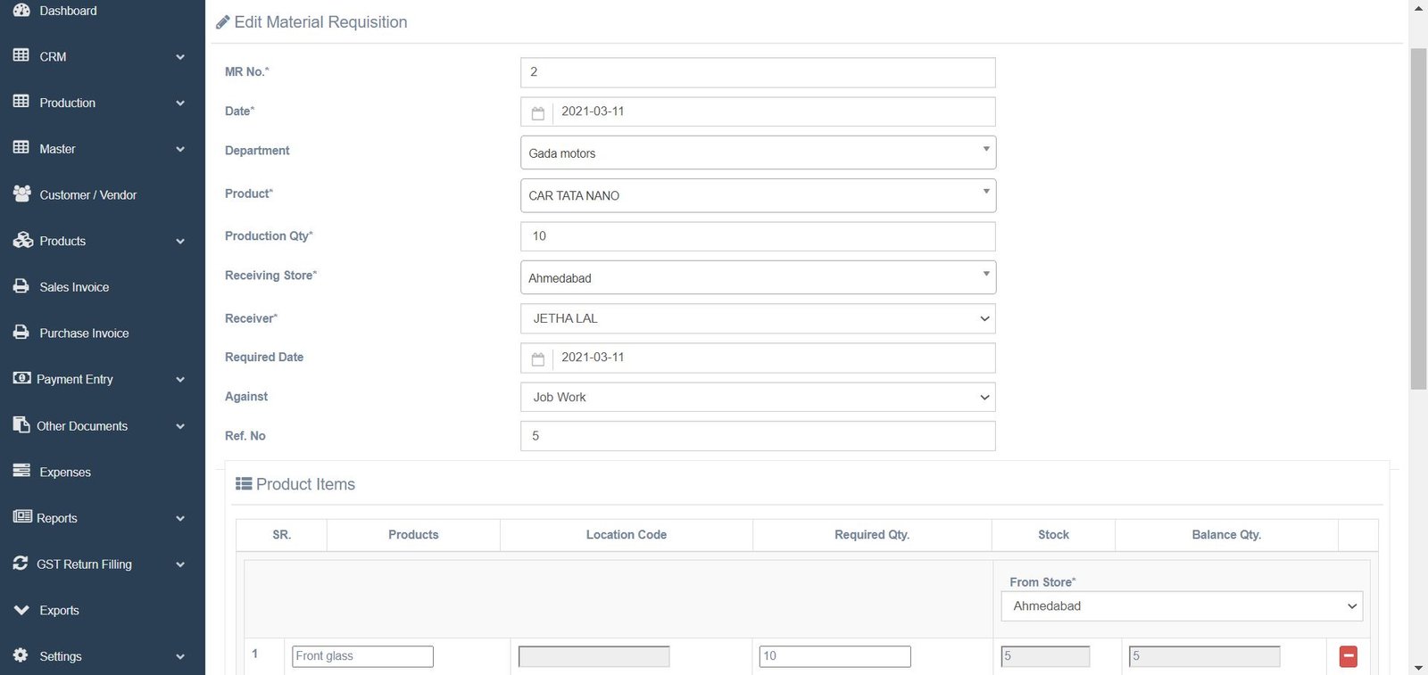Open Exports menu item
Image resolution: width=1428 pixels, height=675 pixels.
click(59, 610)
